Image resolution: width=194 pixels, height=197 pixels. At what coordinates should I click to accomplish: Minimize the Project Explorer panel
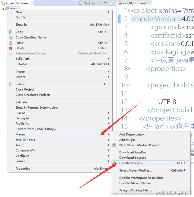106,2
